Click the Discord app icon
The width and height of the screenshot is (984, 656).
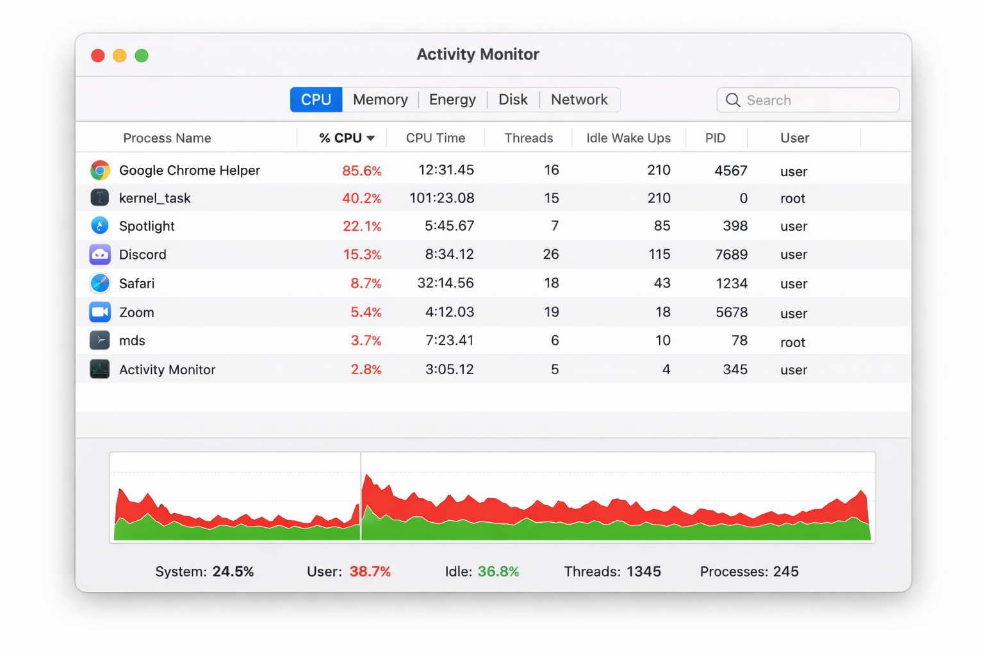coord(100,254)
